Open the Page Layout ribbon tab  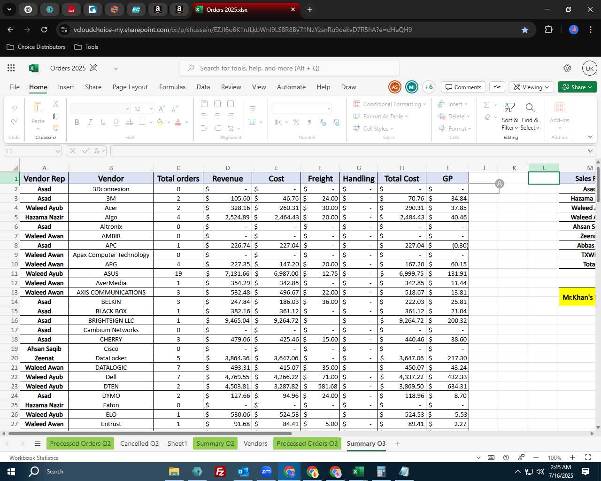coord(130,87)
